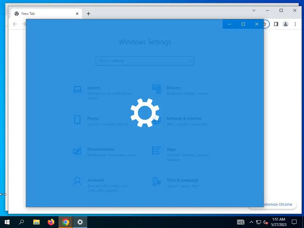This screenshot has width=304, height=228.
Task: Click the System label text
Action: (94, 88)
